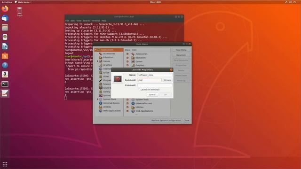Viewport: 301px width, 169px height.
Task: Open the Edit menu in Terminal
Action: pos(72,21)
